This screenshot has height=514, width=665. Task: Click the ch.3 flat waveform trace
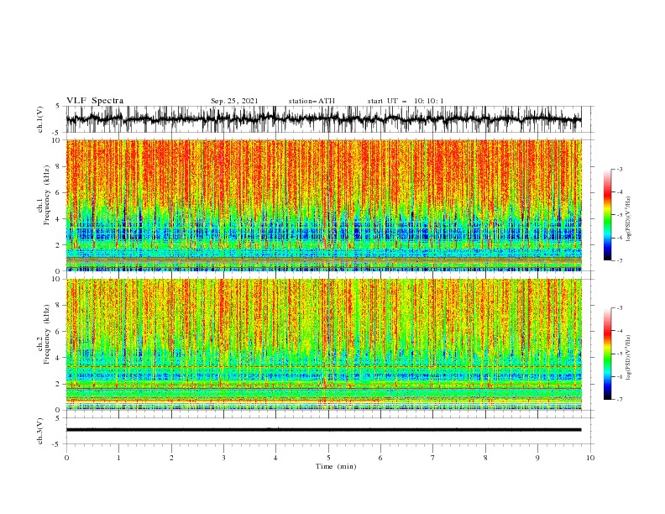pyautogui.click(x=323, y=430)
